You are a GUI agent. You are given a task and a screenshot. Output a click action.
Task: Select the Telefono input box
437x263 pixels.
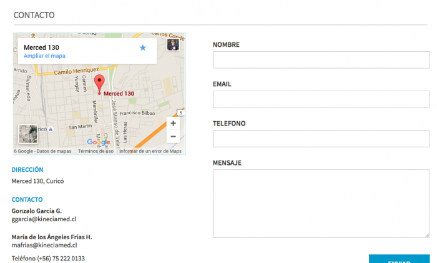pyautogui.click(x=321, y=139)
